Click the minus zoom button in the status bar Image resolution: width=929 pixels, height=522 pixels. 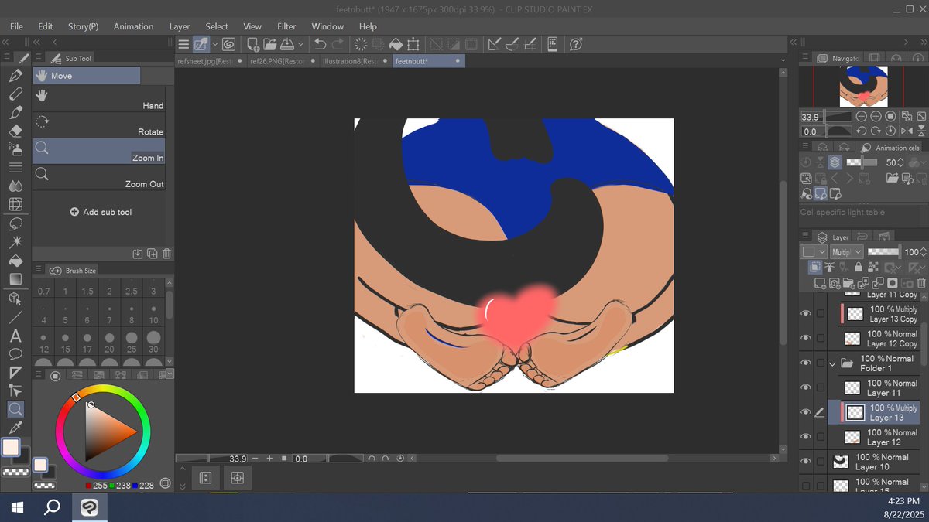[x=254, y=458]
